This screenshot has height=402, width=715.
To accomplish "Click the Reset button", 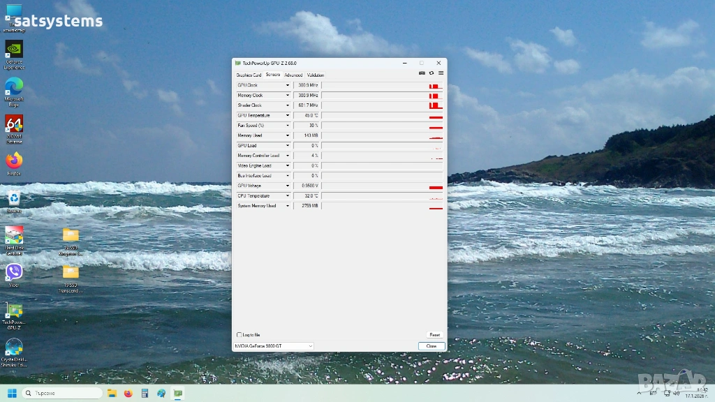I will [x=434, y=335].
